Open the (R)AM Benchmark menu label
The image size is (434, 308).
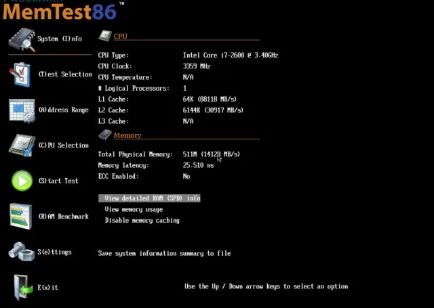tap(63, 217)
